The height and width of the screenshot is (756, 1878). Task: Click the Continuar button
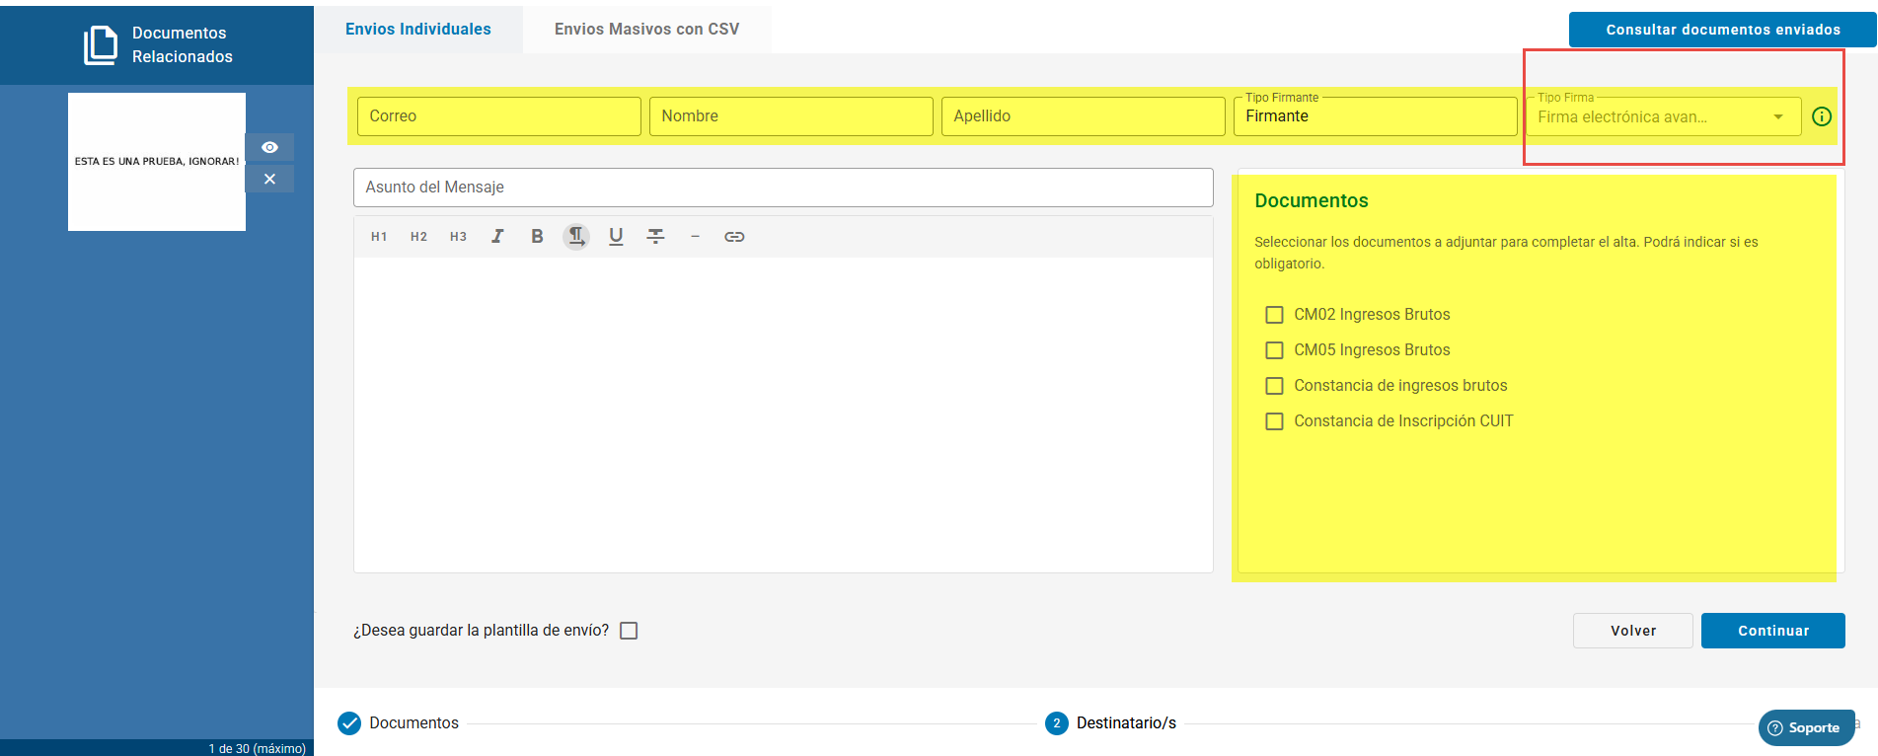click(1773, 631)
